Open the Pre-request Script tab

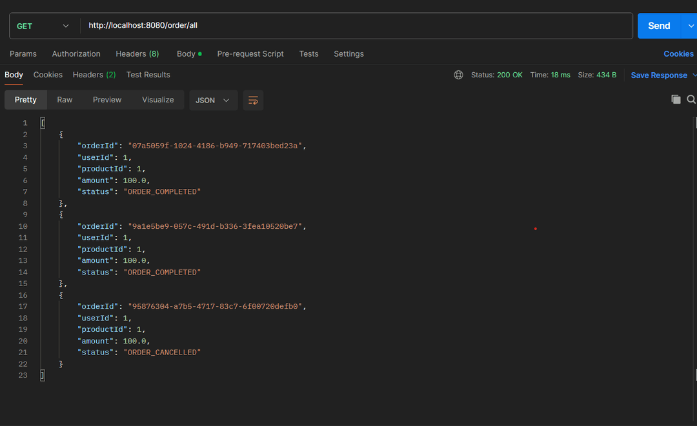coord(250,54)
